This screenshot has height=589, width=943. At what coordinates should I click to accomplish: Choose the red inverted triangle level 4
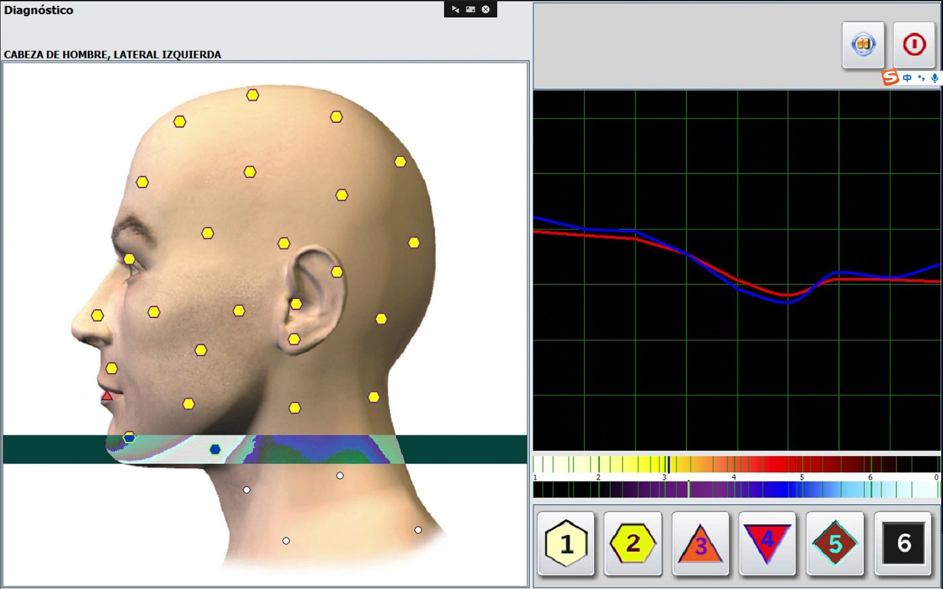pyautogui.click(x=767, y=543)
